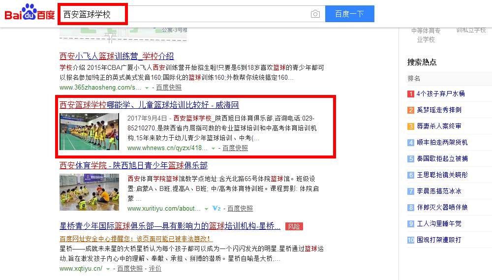Click the red 风险 risk badge

294,226
